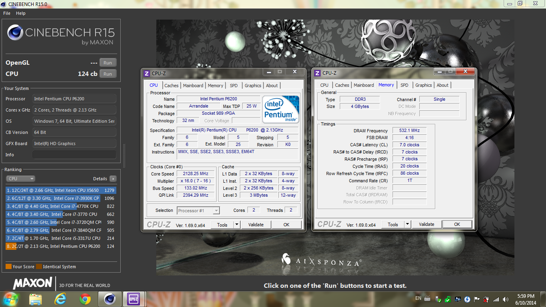This screenshot has width=546, height=307.
Task: Open the Processor #1 selection dropdown
Action: point(198,210)
